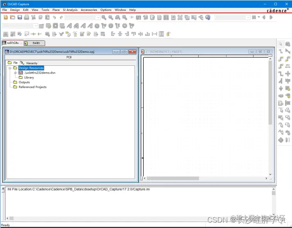Click the Copy toolbar icon
Image resolution: width=292 pixels, height=228 pixels.
click(x=41, y=17)
